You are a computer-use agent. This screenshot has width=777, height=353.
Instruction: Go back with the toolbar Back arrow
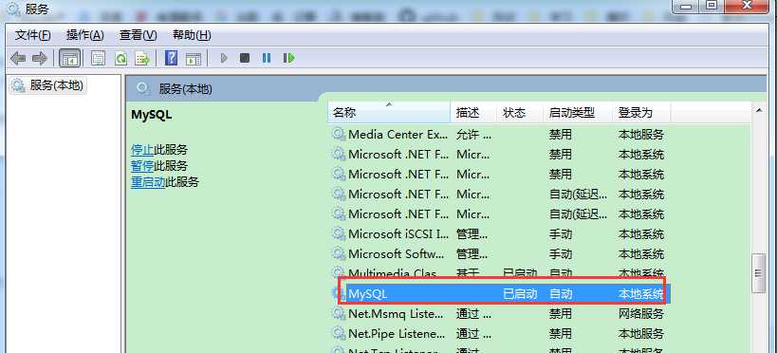18,59
